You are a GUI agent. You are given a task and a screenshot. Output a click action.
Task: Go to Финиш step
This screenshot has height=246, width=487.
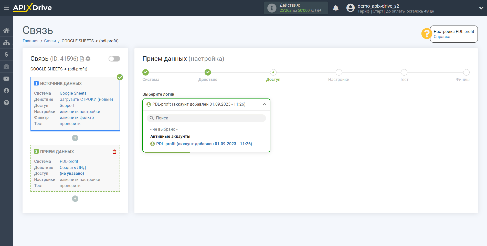pos(466,72)
